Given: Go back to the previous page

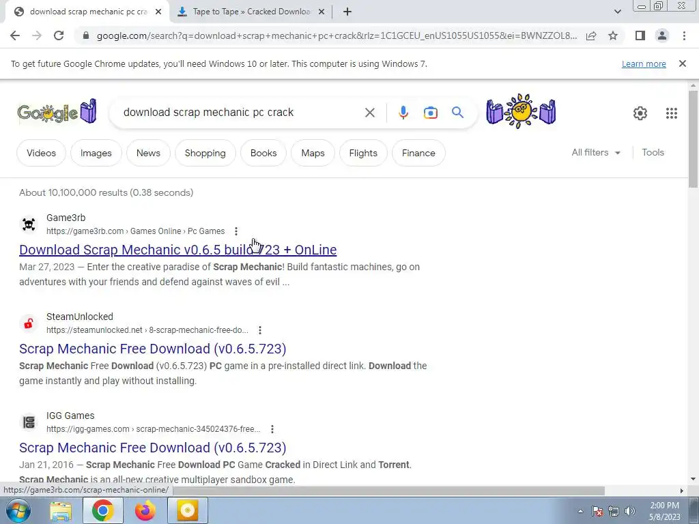Looking at the screenshot, I should 15,35.
